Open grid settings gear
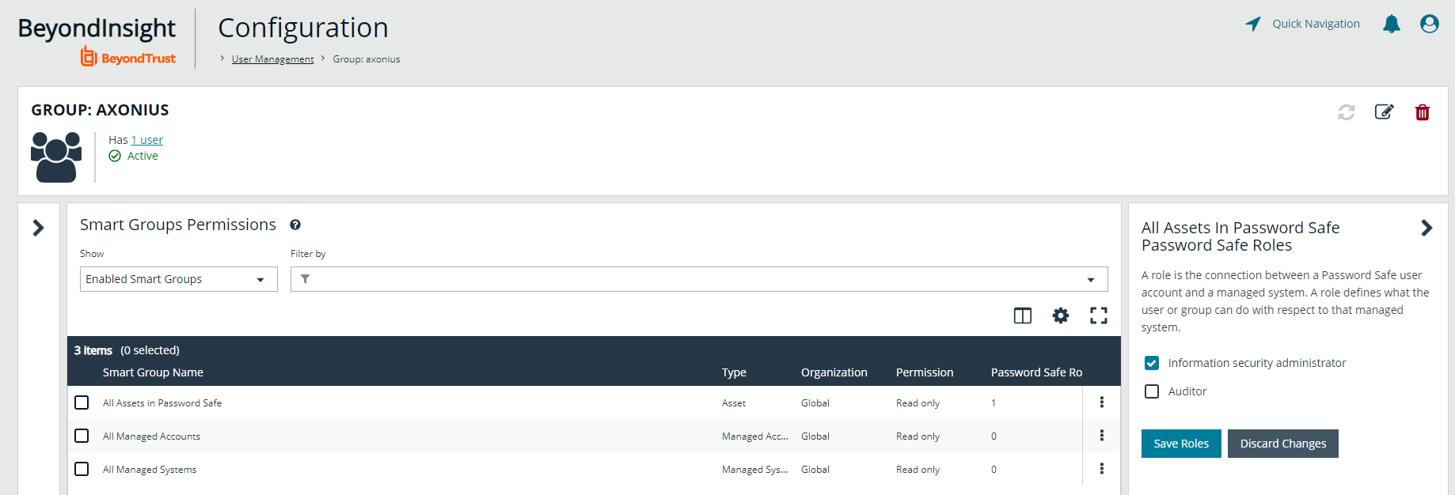This screenshot has width=1455, height=495. (1061, 316)
